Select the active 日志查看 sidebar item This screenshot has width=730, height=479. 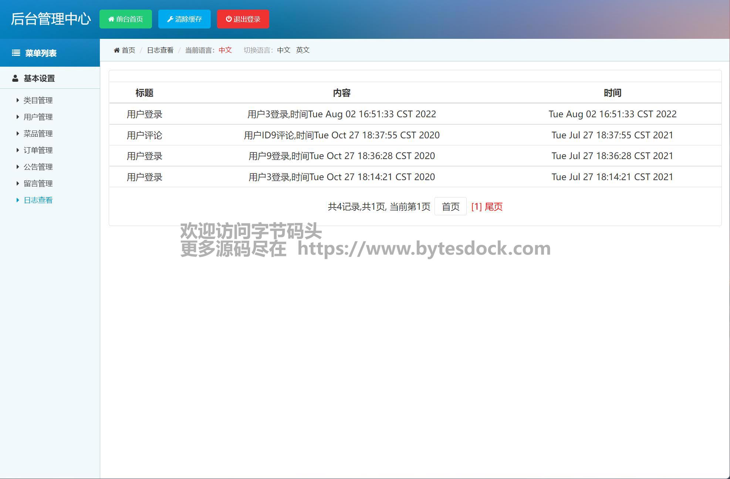[x=38, y=200]
